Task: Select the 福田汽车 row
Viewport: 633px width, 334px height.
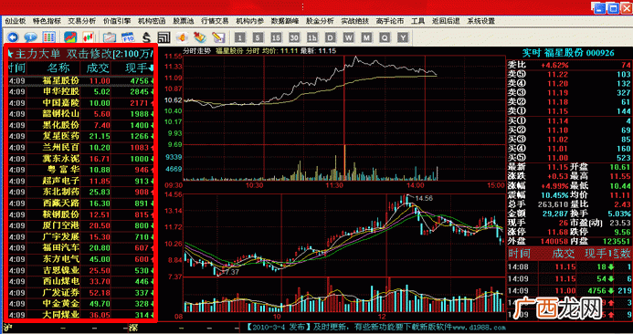Action: pyautogui.click(x=80, y=247)
